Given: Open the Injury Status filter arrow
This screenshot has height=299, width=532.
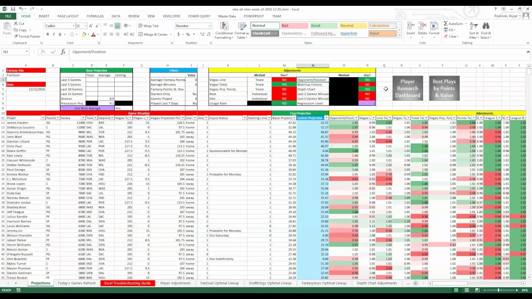Looking at the screenshot, I should point(244,118).
